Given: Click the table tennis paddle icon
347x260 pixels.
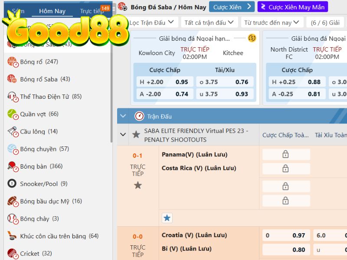Looking at the screenshot, I should point(12,166).
